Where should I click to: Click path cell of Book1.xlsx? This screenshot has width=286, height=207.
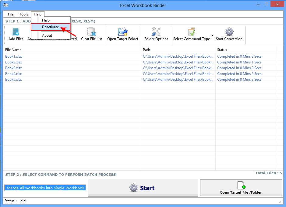178,56
